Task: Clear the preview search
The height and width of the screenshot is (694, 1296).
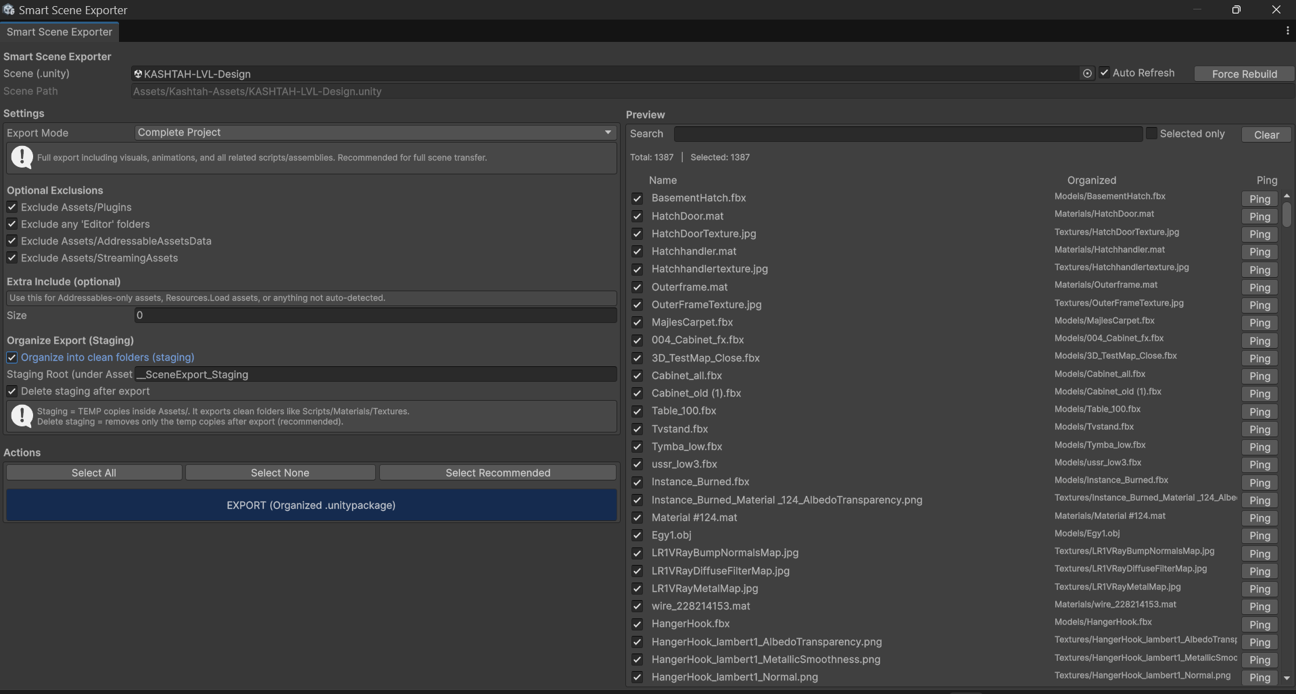Action: tap(1266, 134)
